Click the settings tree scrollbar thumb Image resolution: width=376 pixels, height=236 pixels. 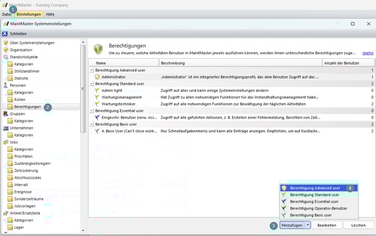click(x=83, y=89)
